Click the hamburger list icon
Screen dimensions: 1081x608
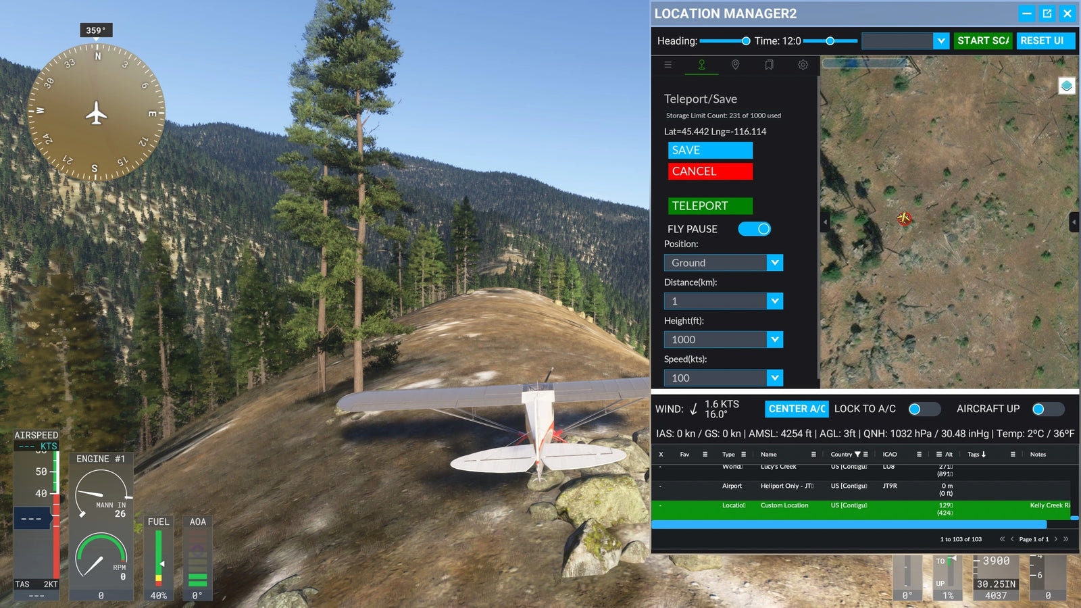click(x=668, y=65)
